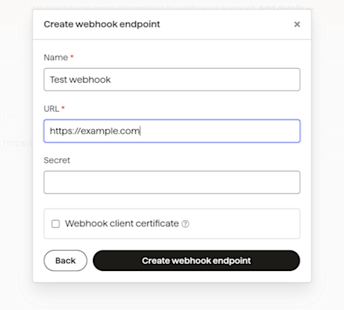Screen dimensions: 344x310
Task: Open the Add details link behind the dialog
Action: pos(281,8)
